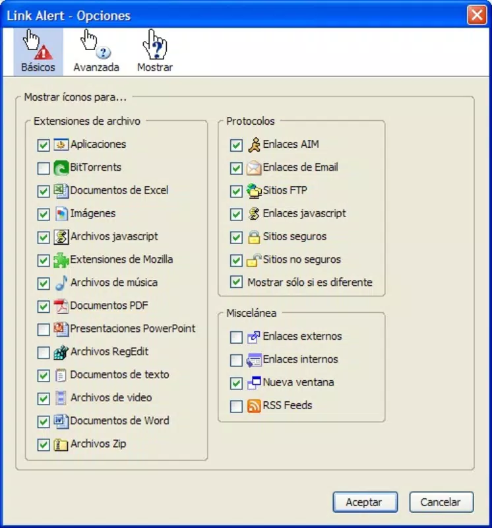Click the Nueva ventana windows icon
This screenshot has height=528, width=492.
254,383
